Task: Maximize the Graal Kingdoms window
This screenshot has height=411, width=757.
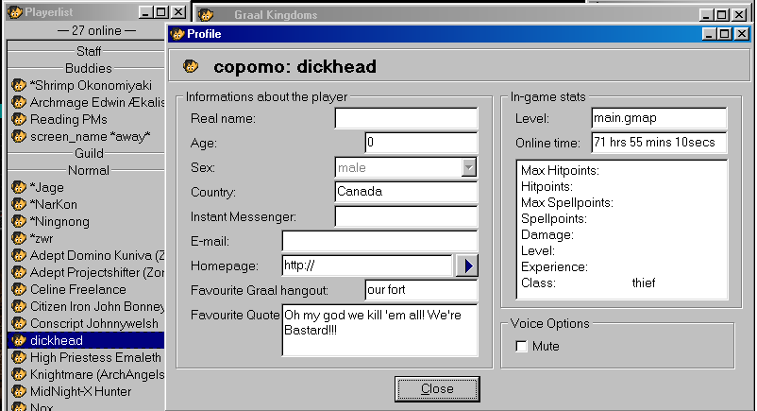Action: pyautogui.click(x=722, y=15)
